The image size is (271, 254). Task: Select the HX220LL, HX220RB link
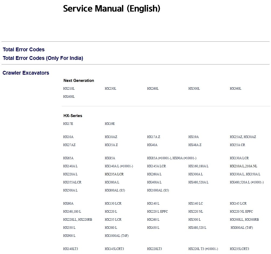point(78,220)
